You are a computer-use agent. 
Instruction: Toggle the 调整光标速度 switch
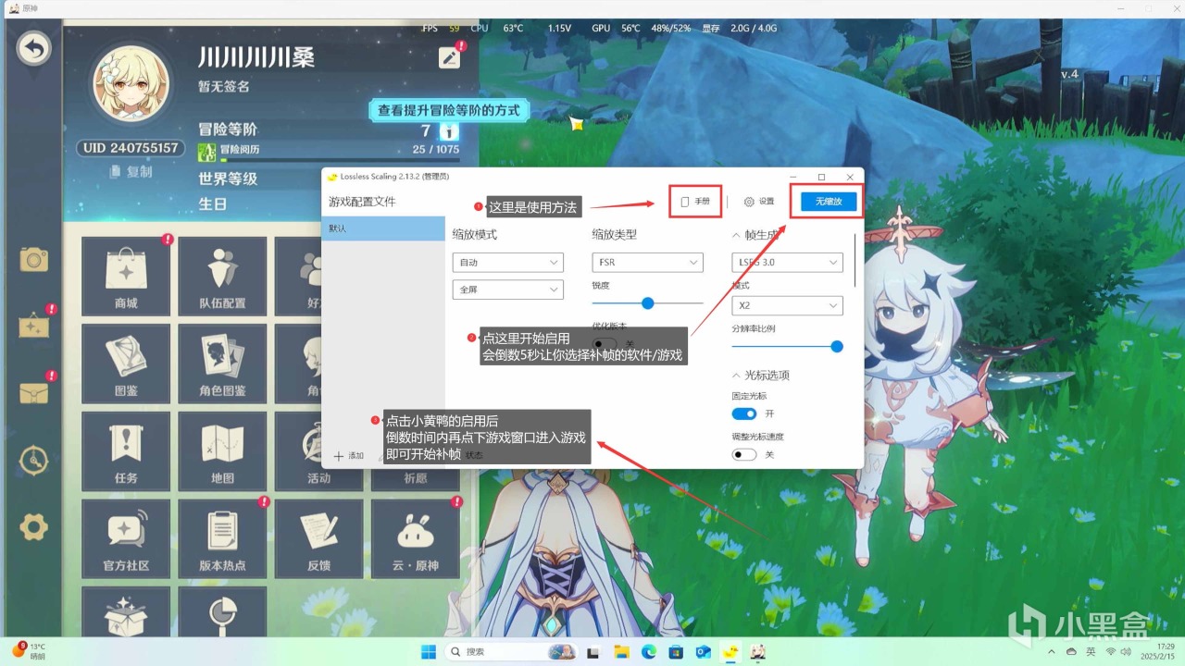(x=744, y=454)
